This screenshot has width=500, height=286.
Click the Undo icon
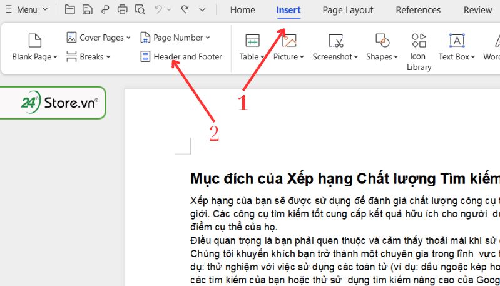(158, 9)
